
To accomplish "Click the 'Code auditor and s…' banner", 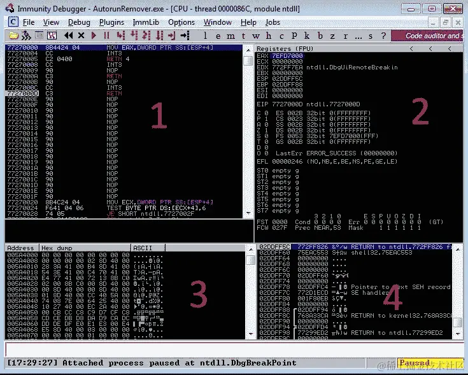I will coord(427,36).
